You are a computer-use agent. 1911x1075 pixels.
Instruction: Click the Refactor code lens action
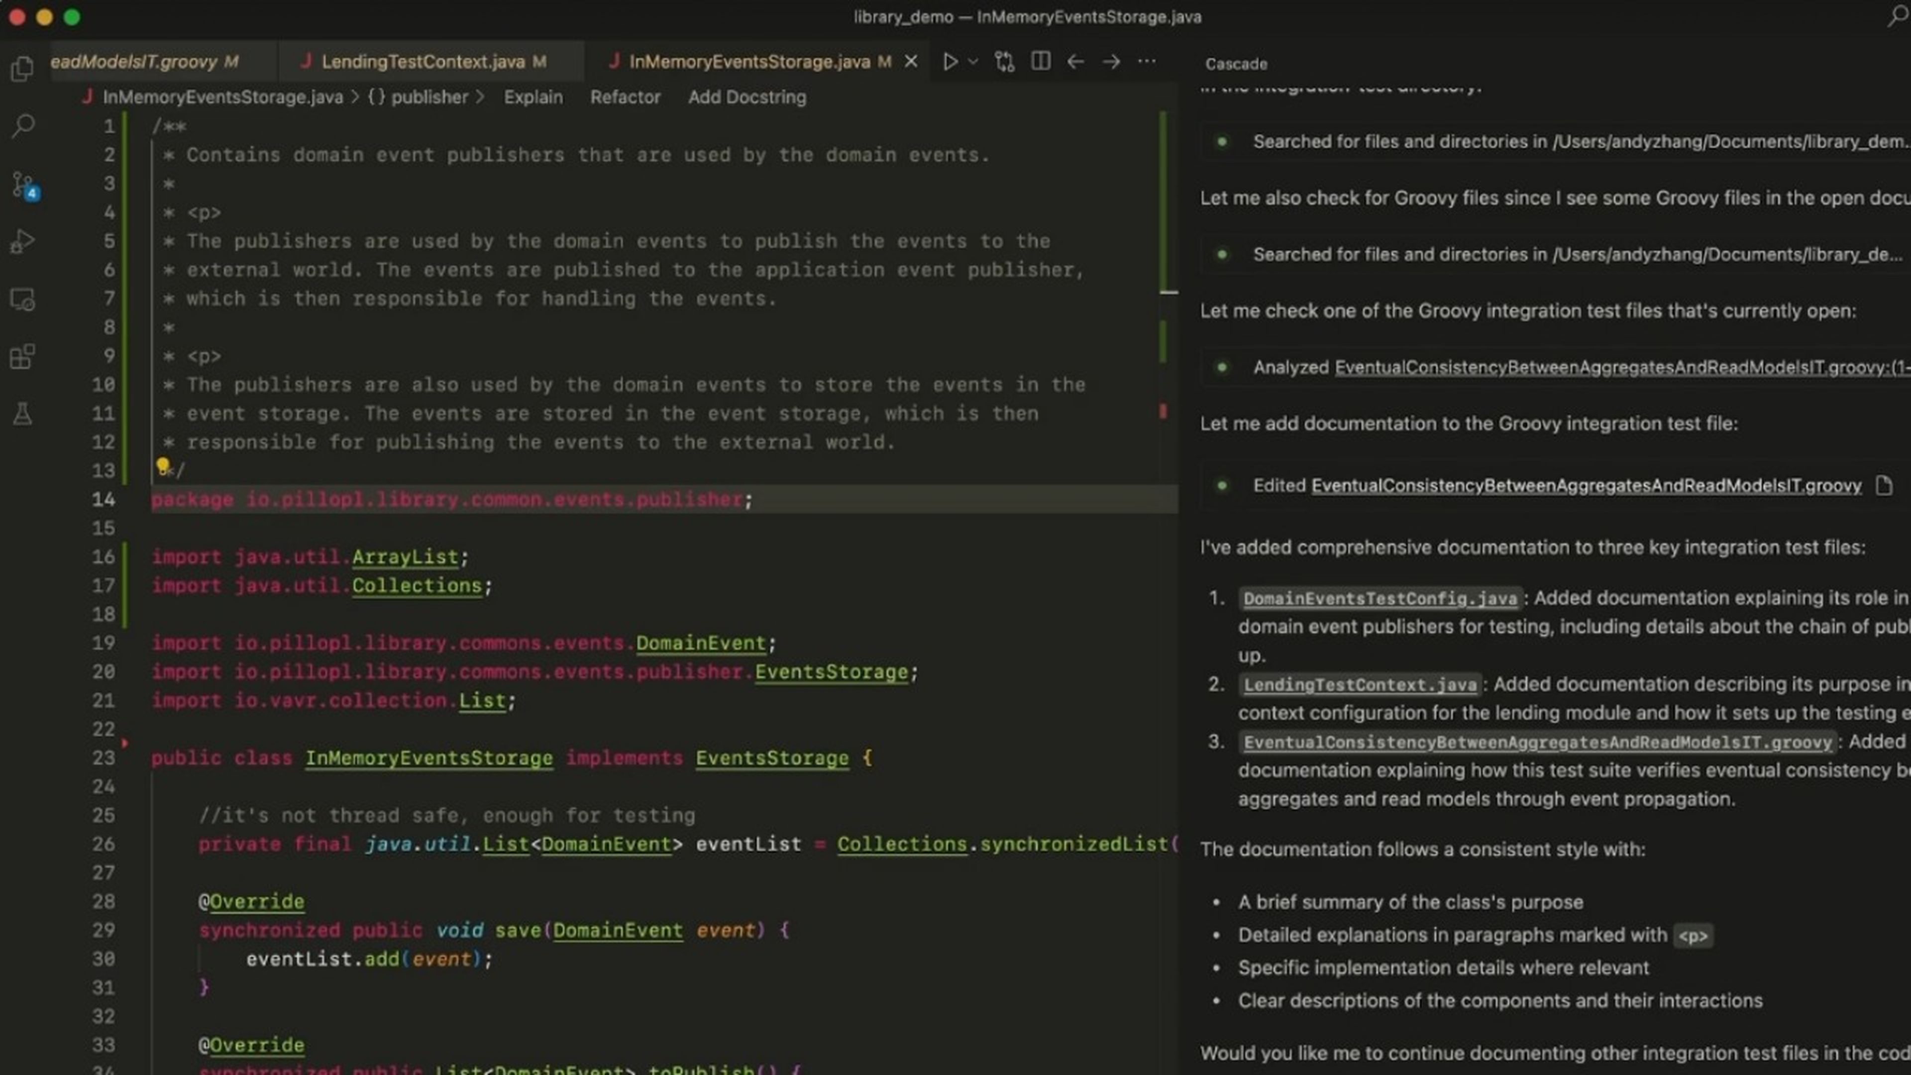[x=626, y=97]
